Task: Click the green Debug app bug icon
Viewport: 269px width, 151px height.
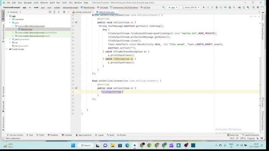Action: [217, 8]
